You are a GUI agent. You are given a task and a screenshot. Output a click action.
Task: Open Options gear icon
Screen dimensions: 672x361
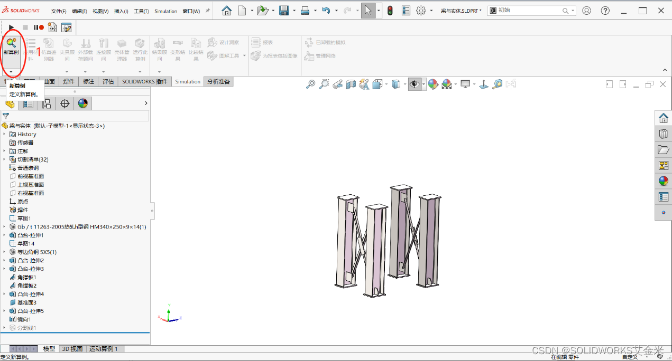pyautogui.click(x=421, y=11)
